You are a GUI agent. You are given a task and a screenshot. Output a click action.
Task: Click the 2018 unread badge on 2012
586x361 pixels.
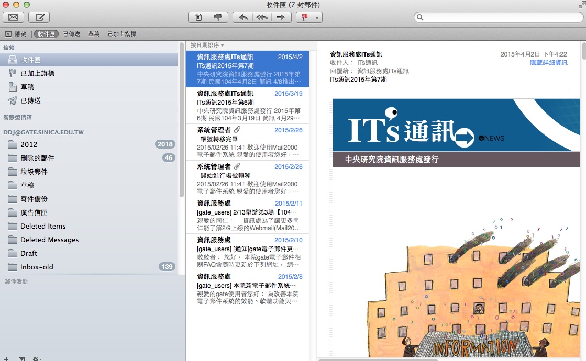click(x=165, y=144)
